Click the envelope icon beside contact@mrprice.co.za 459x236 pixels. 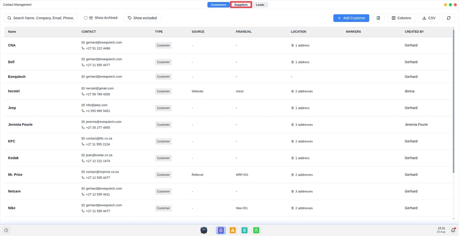83,172
